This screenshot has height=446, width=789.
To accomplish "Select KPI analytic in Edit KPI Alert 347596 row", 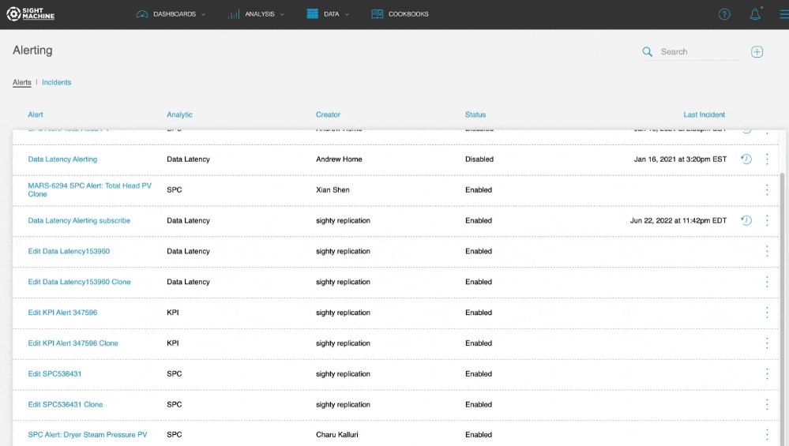I will click(173, 313).
